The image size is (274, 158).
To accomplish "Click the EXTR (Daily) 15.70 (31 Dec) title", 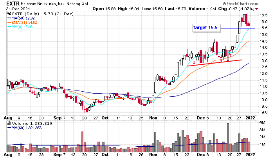I will point(43,14).
